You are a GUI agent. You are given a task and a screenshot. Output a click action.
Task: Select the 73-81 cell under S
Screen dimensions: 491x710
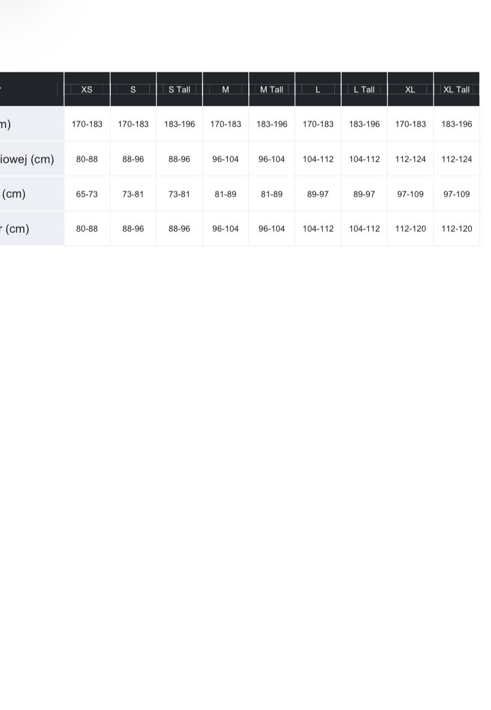(133, 194)
